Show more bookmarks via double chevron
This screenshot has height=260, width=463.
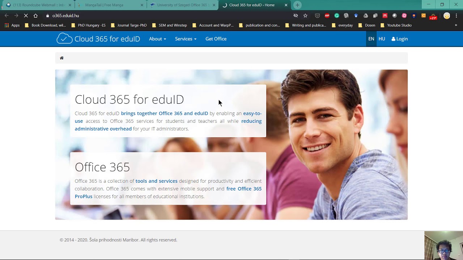(x=456, y=25)
